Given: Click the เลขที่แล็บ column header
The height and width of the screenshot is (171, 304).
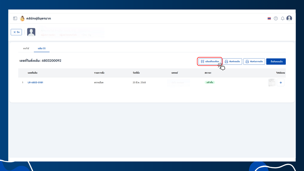Looking at the screenshot, I should (x=32, y=73).
